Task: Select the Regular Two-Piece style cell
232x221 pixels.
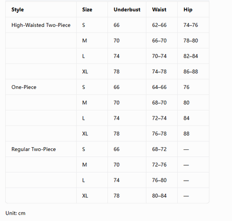Action: click(x=33, y=149)
